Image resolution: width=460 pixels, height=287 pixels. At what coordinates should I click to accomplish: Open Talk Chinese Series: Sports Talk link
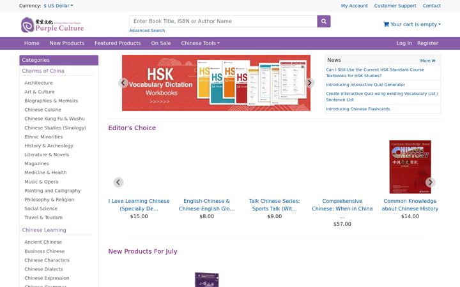(x=274, y=205)
